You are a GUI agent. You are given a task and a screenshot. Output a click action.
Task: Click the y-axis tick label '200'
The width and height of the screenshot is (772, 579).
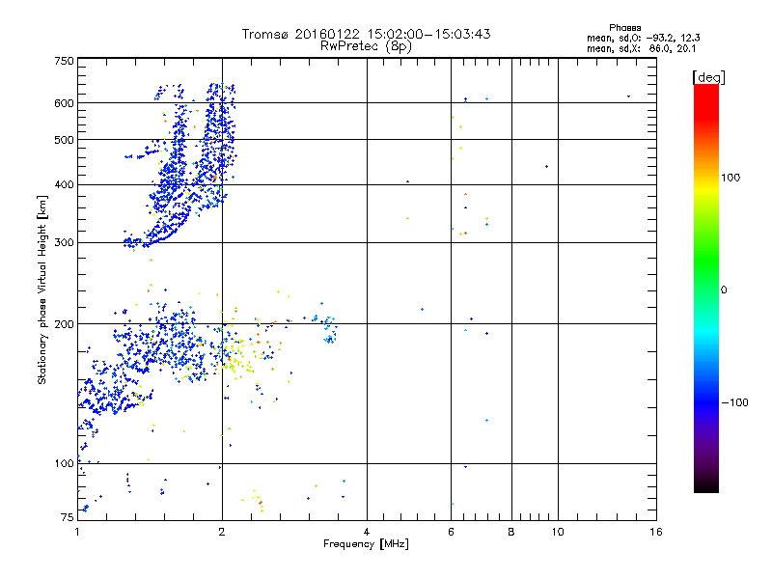65,324
